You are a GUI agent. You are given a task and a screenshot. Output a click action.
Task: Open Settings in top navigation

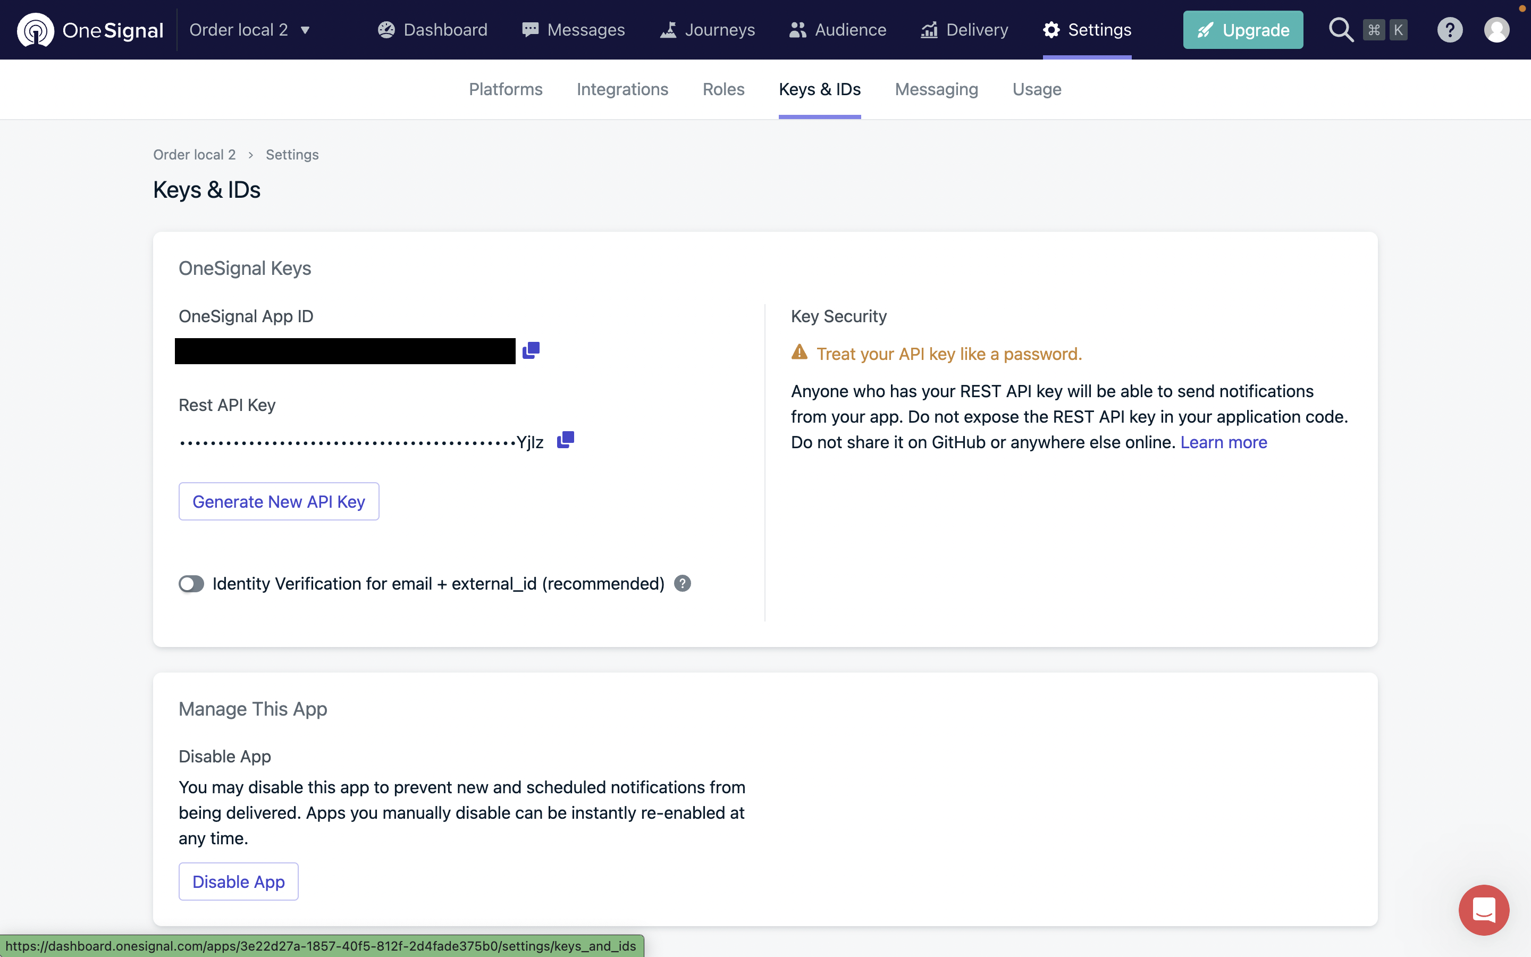point(1087,30)
